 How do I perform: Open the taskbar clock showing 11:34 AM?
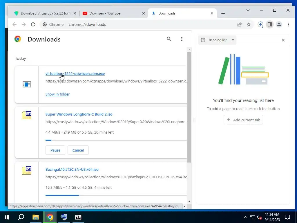[272, 217]
